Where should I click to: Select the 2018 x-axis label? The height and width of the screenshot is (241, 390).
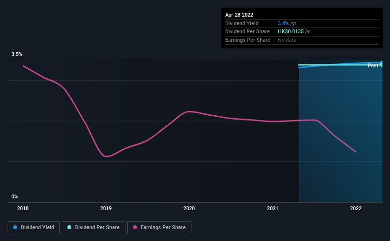[23, 208]
